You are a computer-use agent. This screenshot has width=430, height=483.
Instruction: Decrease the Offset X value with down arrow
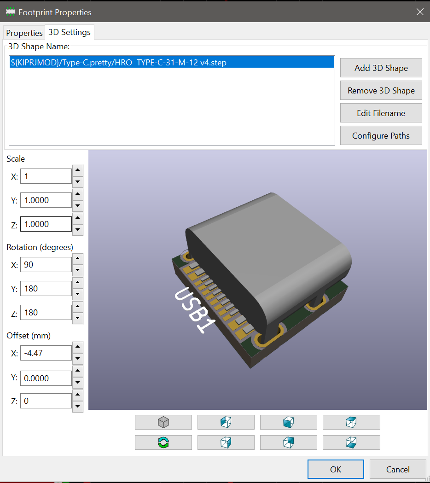pyautogui.click(x=78, y=359)
